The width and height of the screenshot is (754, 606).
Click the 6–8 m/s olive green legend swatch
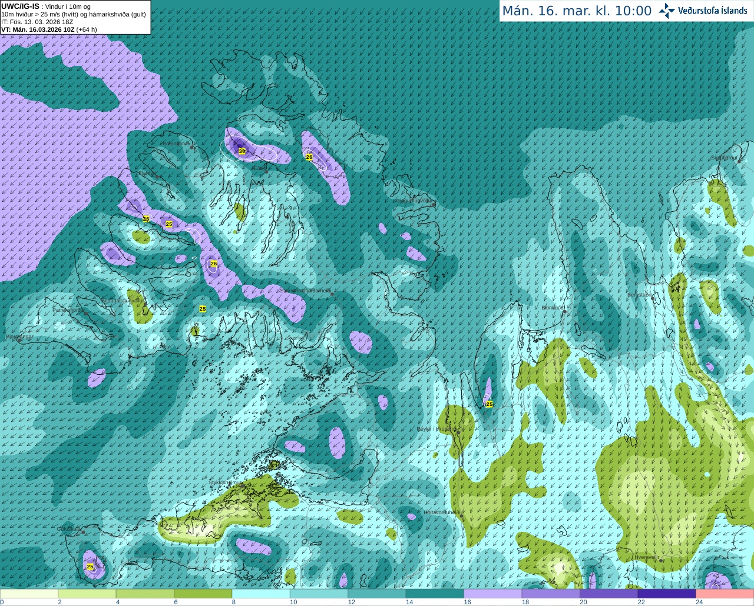click(x=203, y=594)
